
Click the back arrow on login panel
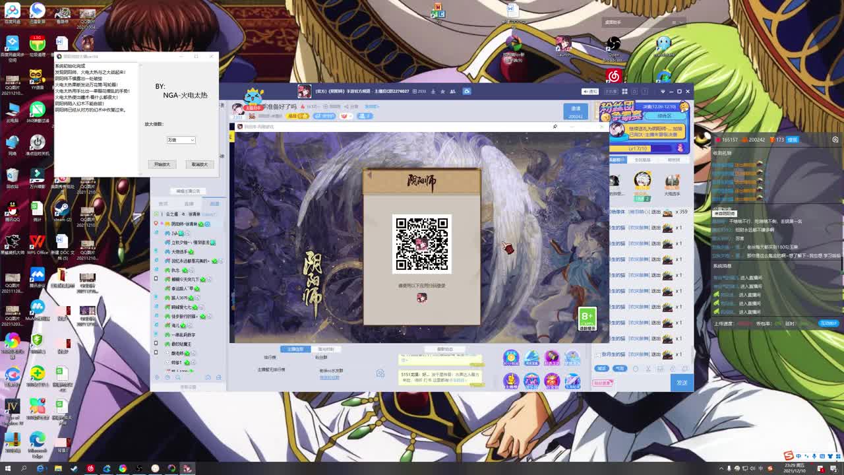point(369,175)
